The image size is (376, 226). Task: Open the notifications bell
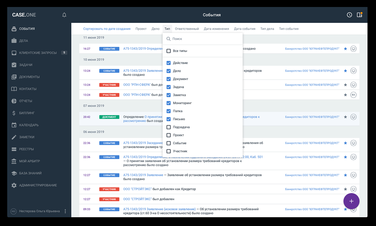pos(64,15)
